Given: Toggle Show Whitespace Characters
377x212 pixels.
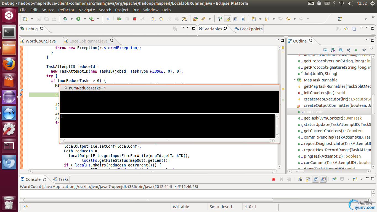Looking at the screenshot, I should [243, 19].
